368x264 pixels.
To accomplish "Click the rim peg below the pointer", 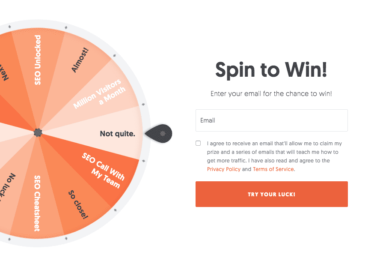I will [x=144, y=161].
